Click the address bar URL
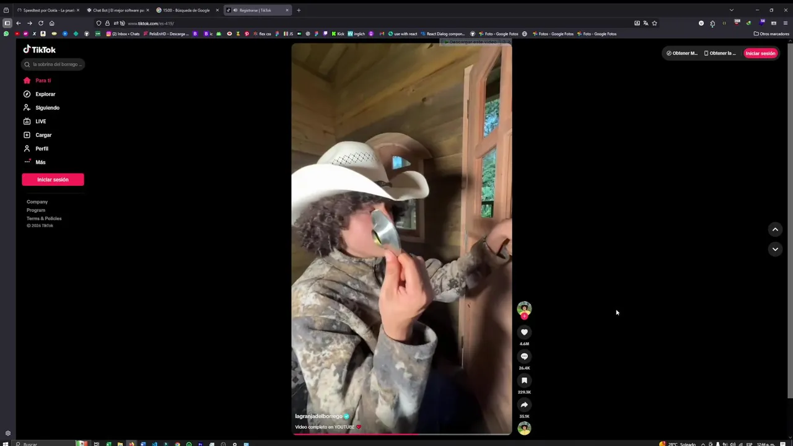Screen dimensions: 793x446 [x=151, y=24]
